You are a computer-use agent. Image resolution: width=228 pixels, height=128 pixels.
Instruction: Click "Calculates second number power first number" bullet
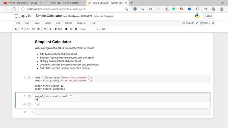[x=65, y=68]
